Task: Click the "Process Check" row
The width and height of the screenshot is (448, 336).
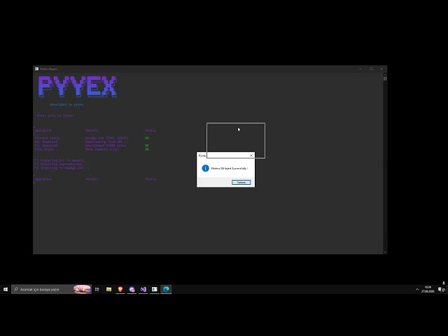Action: (x=92, y=138)
